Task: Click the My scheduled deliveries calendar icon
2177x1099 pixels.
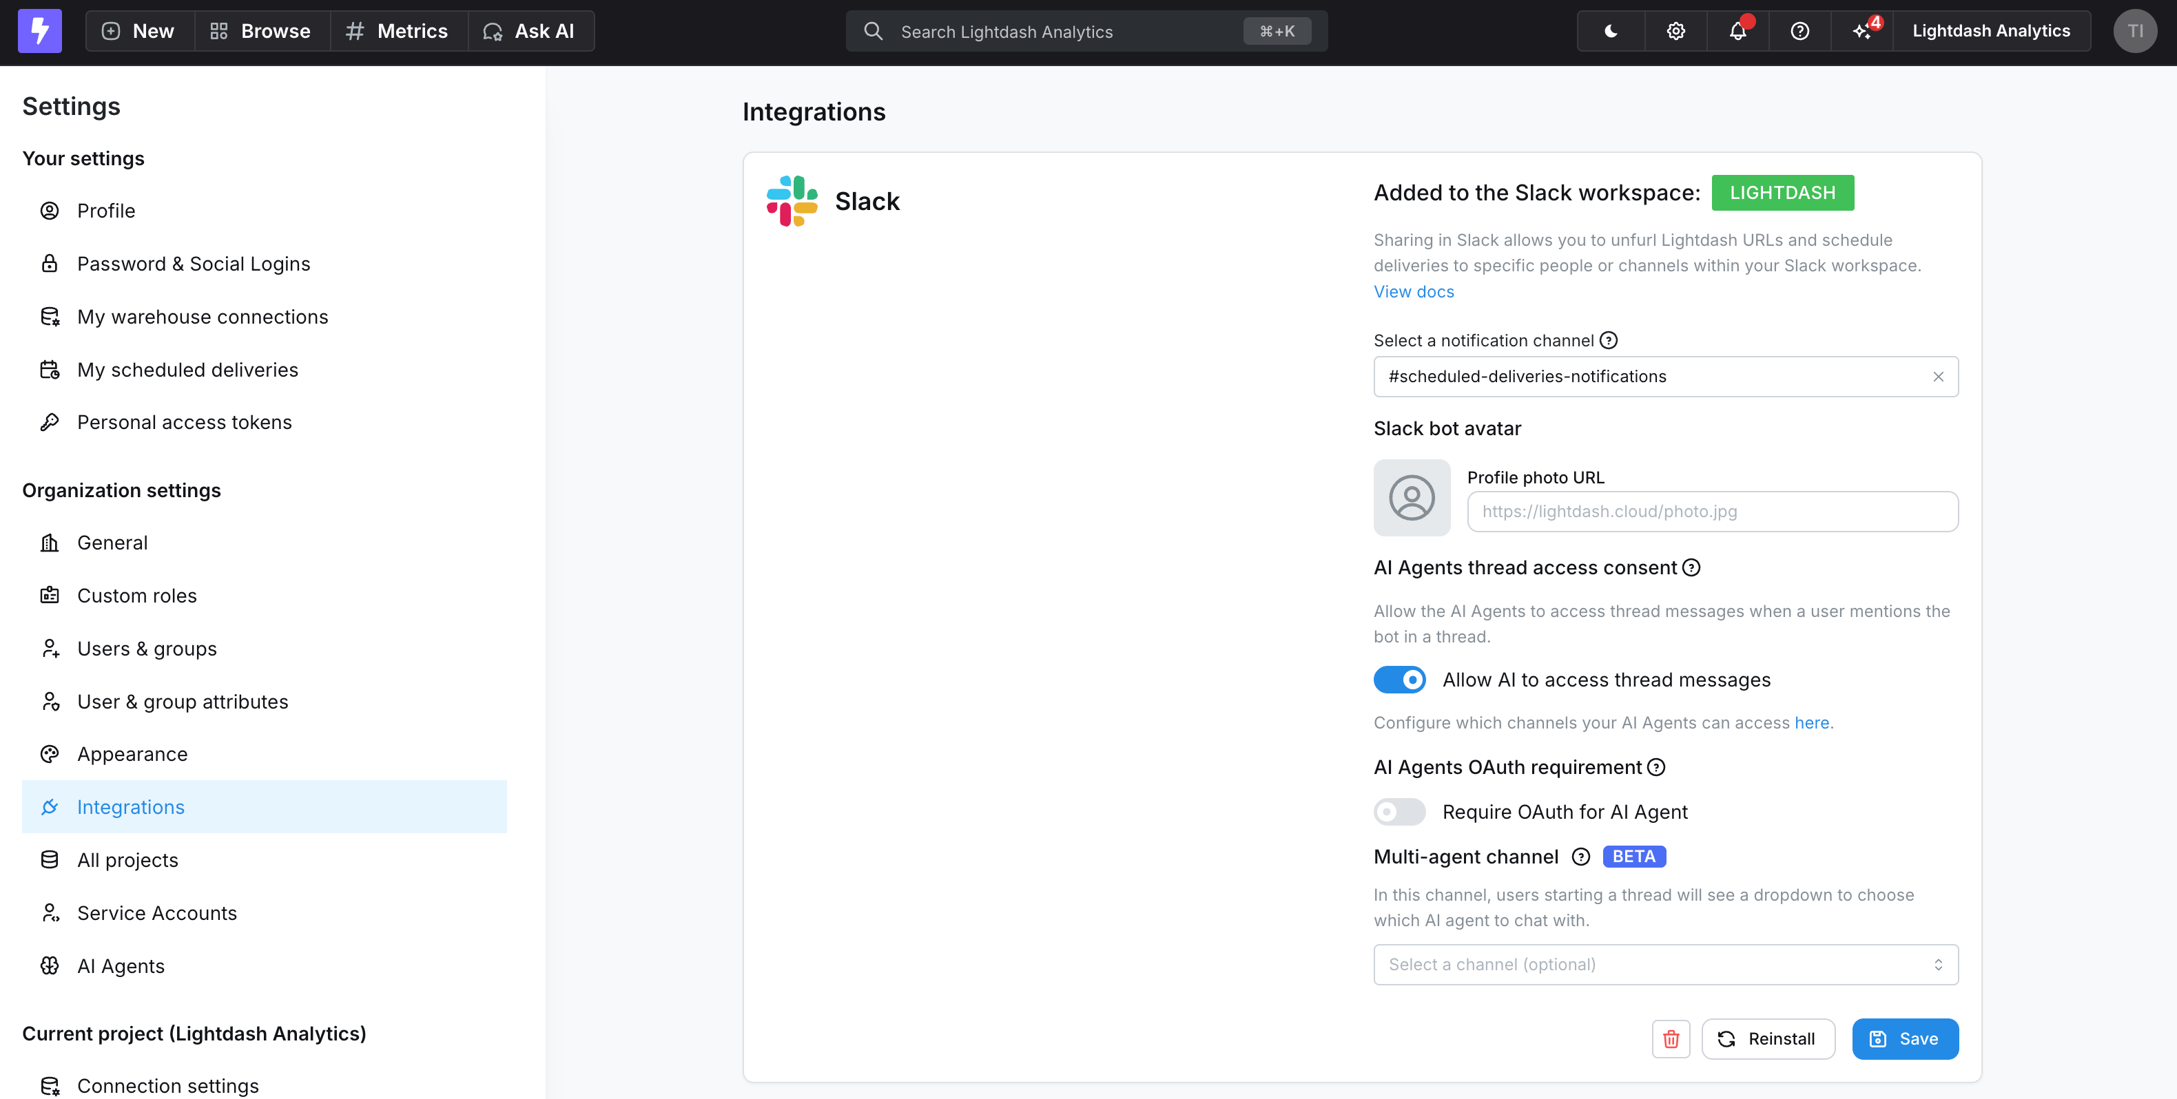Action: pyautogui.click(x=50, y=369)
